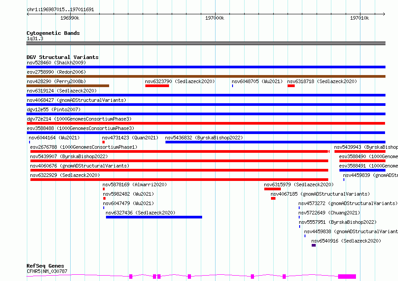Image resolution: width=398 pixels, height=281 pixels.
Task: Select nsv5436832 (ByrskaBishop2022) label
Action: coord(204,138)
